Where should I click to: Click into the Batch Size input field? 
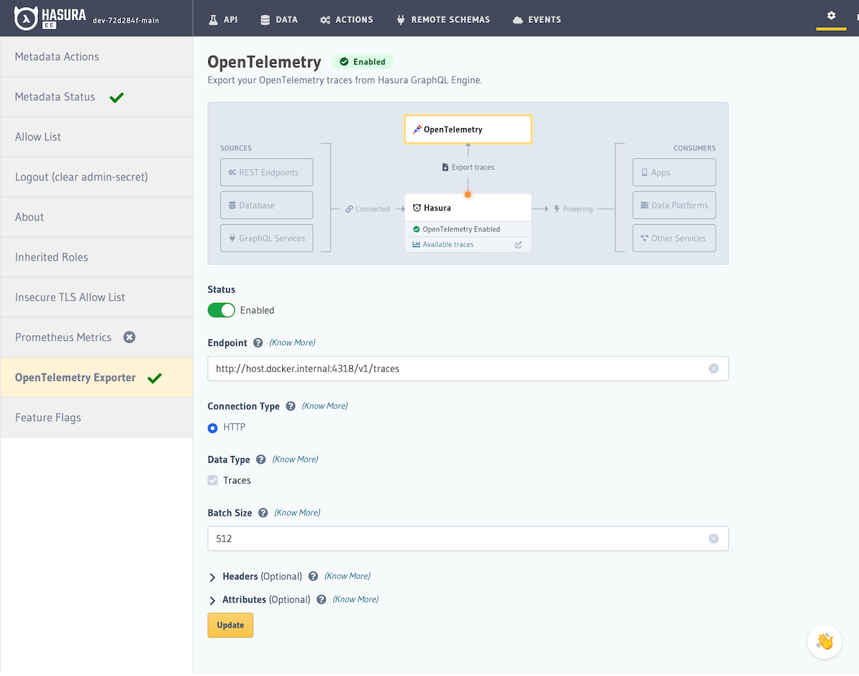(468, 539)
